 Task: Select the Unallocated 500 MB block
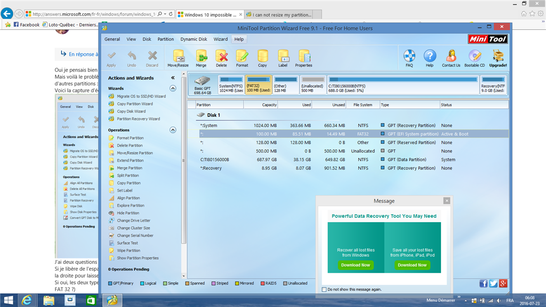click(312, 85)
